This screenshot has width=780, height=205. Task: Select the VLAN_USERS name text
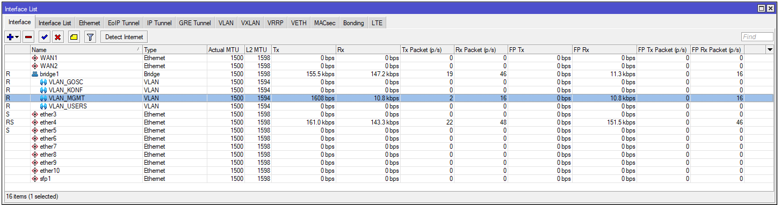coord(68,106)
